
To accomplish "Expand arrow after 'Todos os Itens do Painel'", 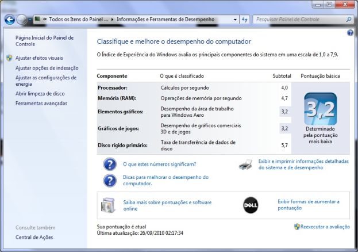I will [112, 20].
